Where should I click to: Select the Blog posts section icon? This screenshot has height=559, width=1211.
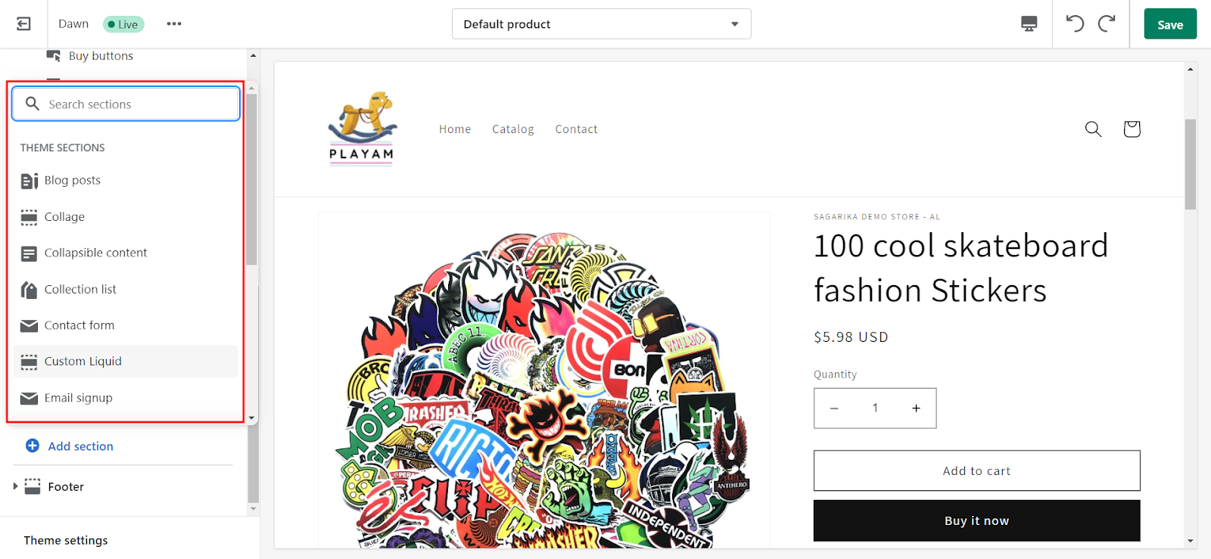point(29,180)
